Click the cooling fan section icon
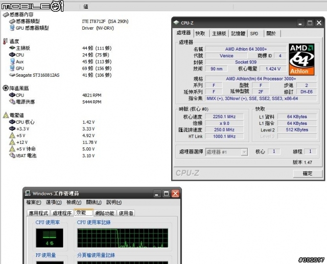 pyautogui.click(x=6, y=88)
